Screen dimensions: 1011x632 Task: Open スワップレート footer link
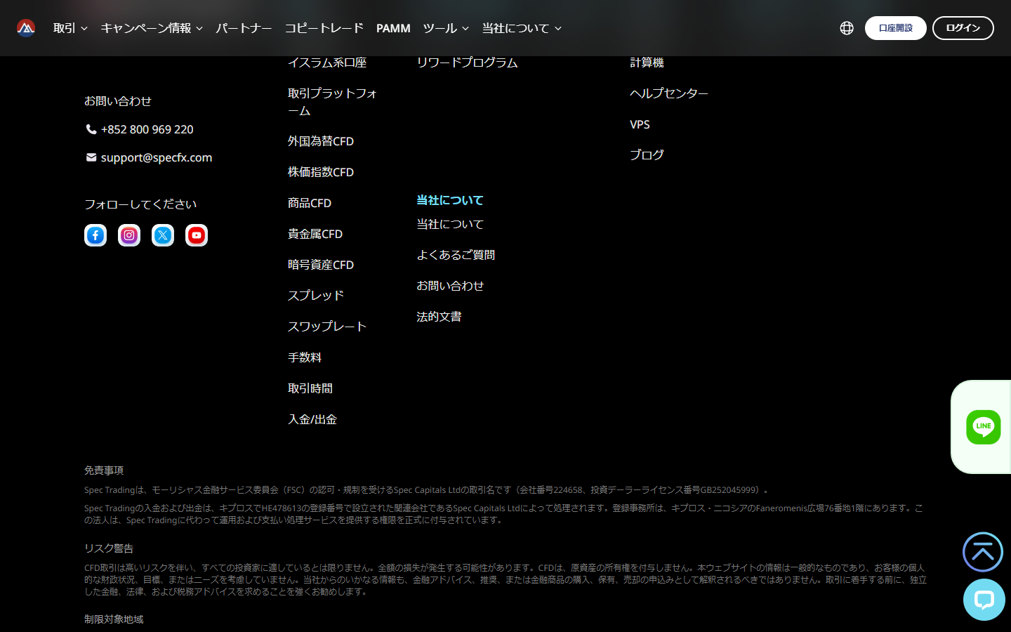[x=327, y=327]
